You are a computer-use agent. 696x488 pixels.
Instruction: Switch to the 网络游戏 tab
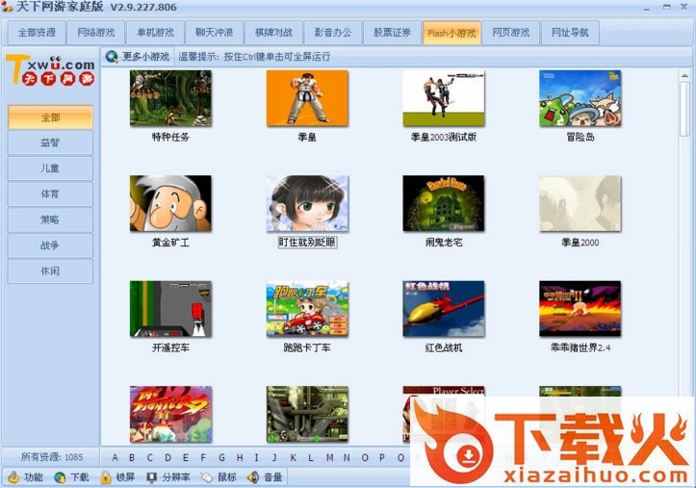click(x=96, y=33)
